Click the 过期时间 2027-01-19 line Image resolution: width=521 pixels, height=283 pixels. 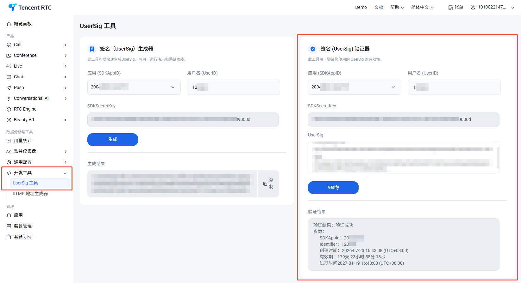(x=362, y=263)
